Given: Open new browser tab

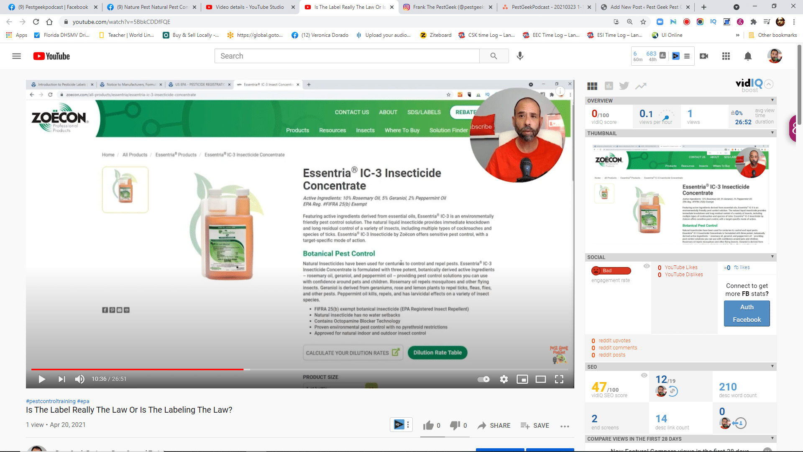Looking at the screenshot, I should [x=704, y=7].
